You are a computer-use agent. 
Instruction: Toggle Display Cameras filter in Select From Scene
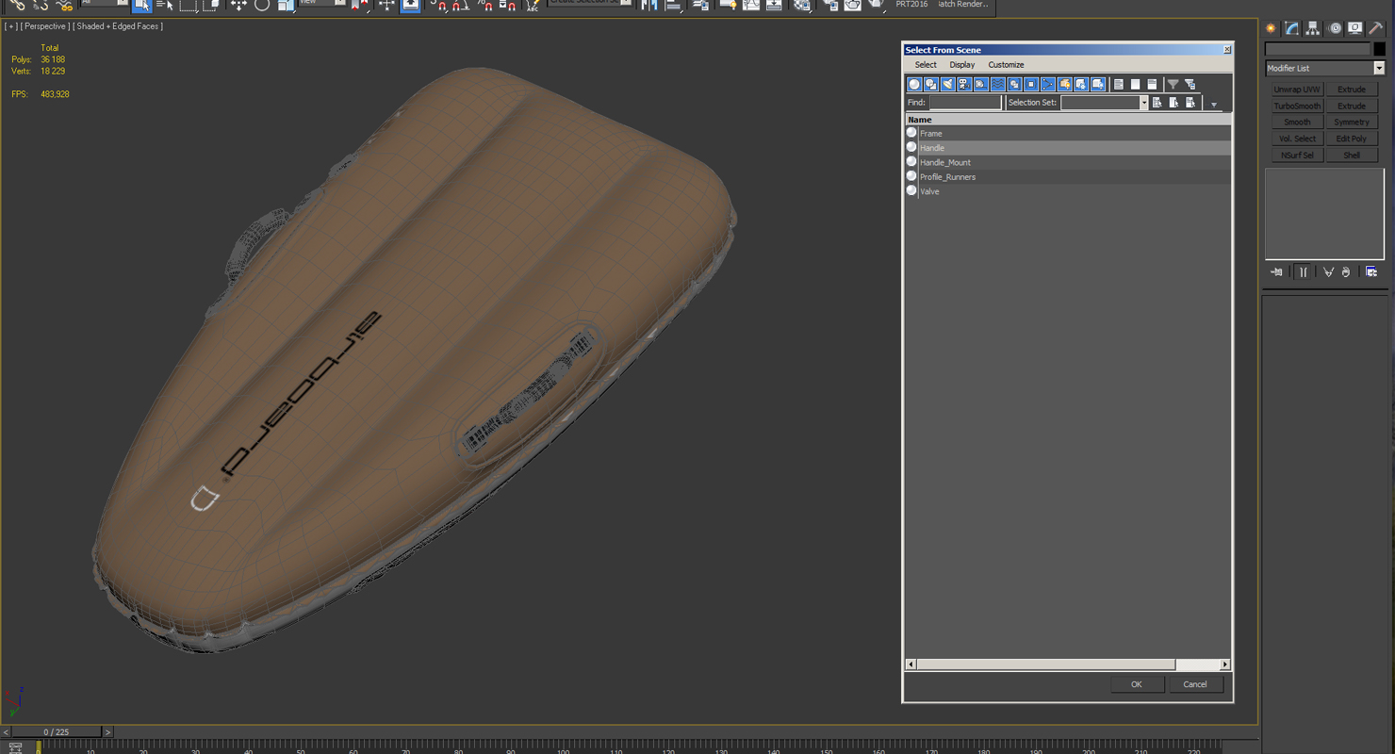point(964,85)
